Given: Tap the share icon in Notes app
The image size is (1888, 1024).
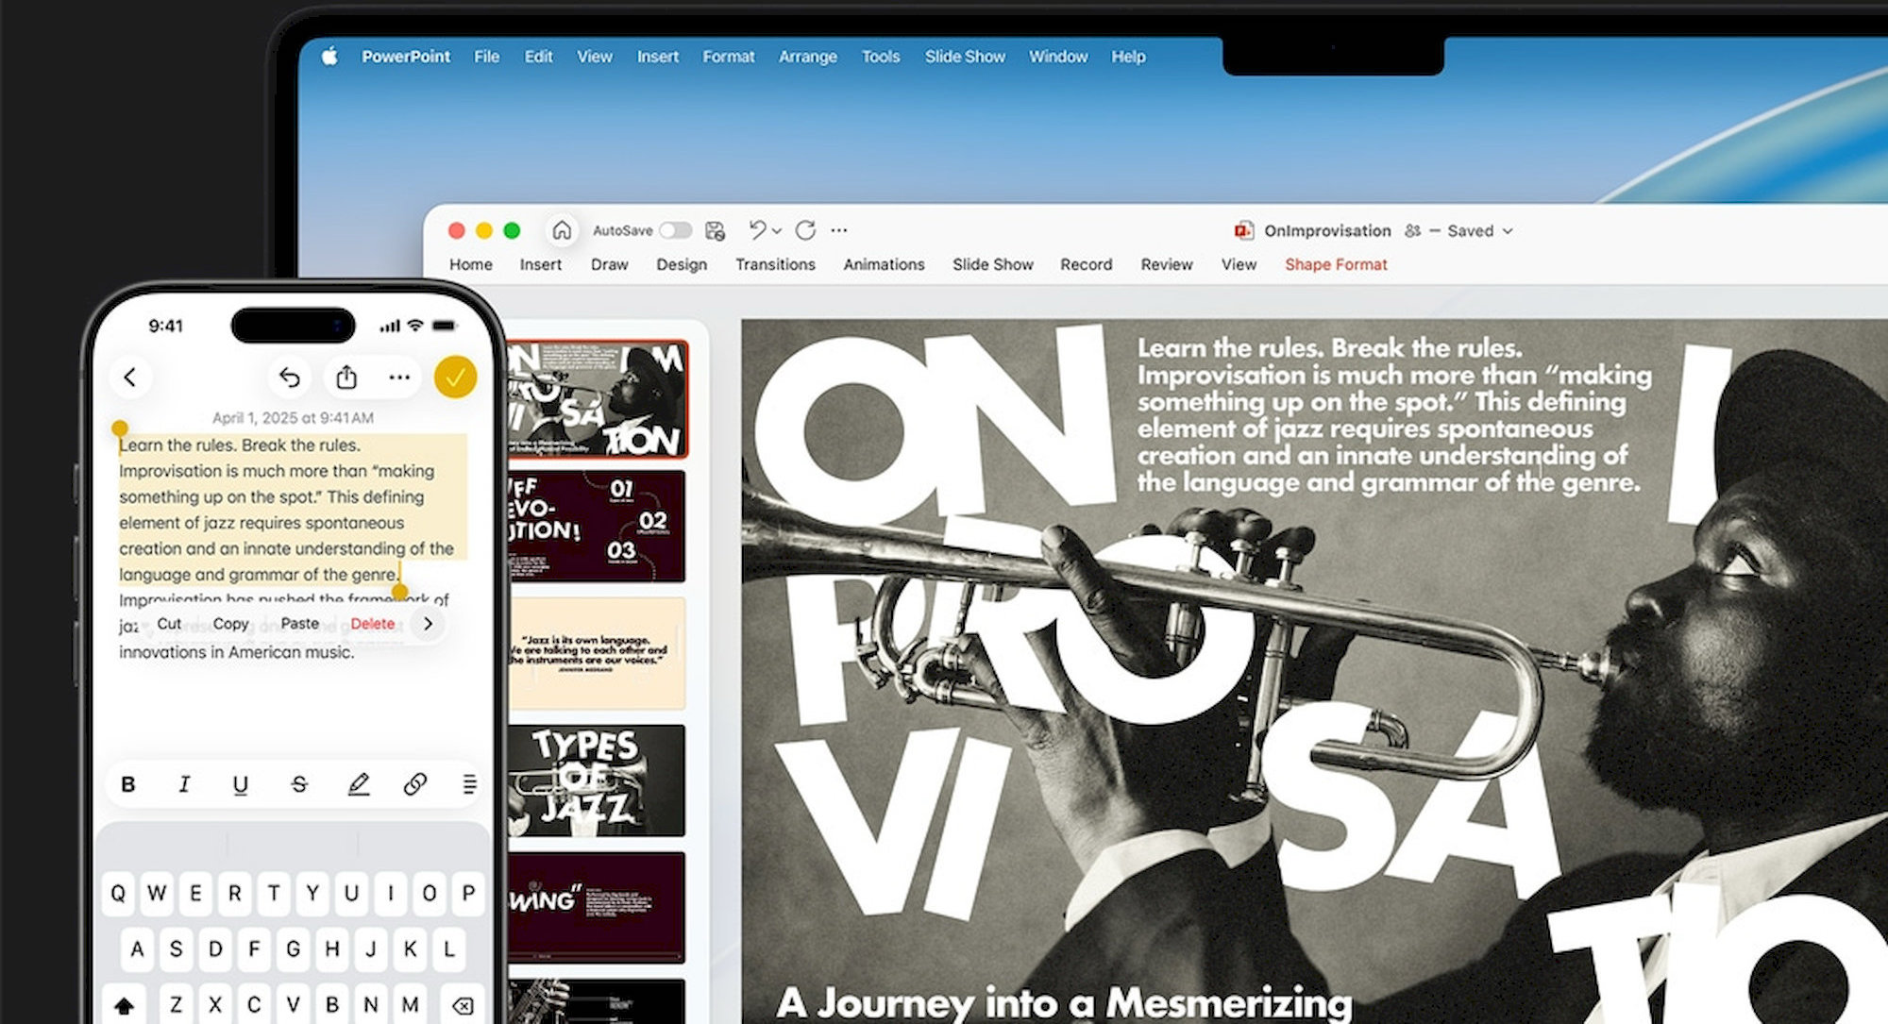Looking at the screenshot, I should pos(346,378).
